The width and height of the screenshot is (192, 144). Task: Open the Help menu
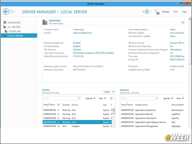click(x=184, y=12)
